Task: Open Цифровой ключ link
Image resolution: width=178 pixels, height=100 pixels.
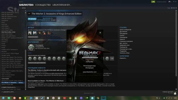Action: pyautogui.click(x=125, y=45)
